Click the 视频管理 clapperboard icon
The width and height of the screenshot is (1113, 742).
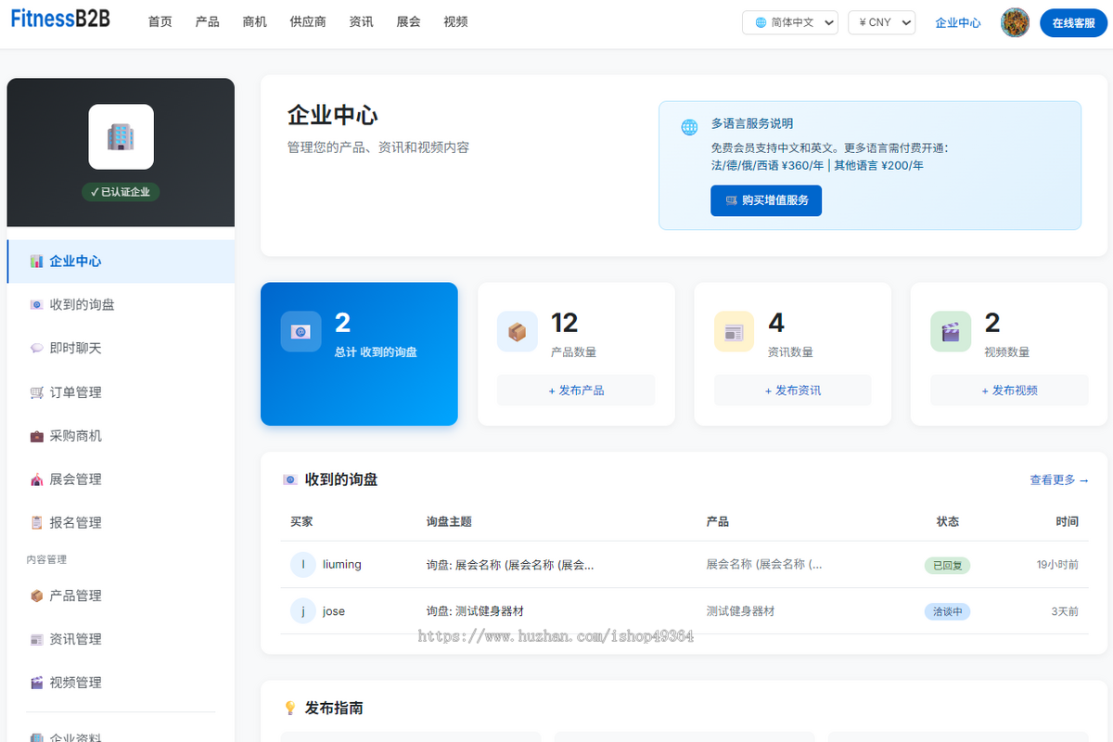(x=36, y=683)
